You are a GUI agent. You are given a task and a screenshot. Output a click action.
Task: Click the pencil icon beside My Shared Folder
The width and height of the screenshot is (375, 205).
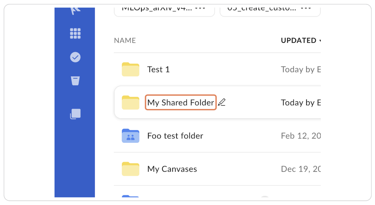click(x=222, y=102)
